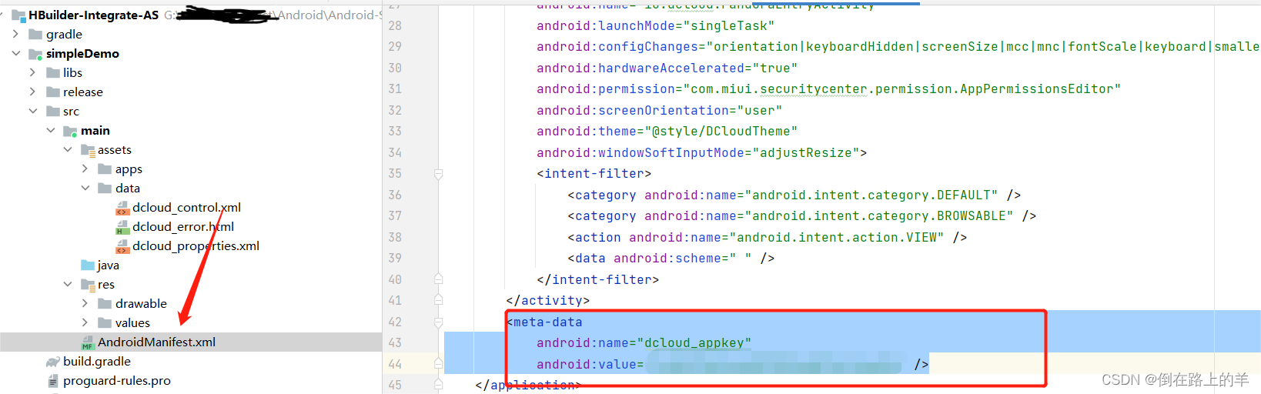The image size is (1261, 394).
Task: Click the release folder icon
Action: pyautogui.click(x=53, y=92)
